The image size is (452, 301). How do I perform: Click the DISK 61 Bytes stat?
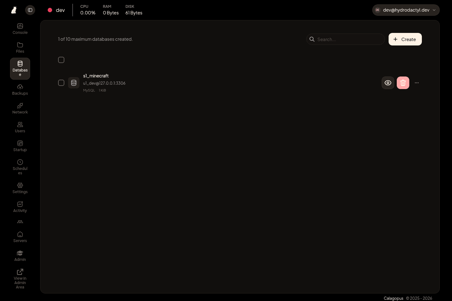point(134,10)
